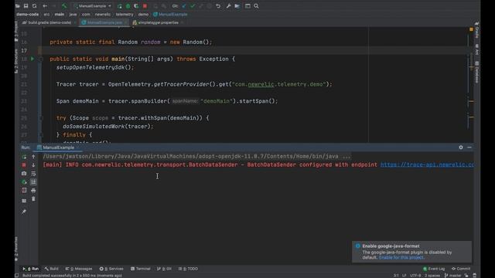This screenshot has width=495, height=278.
Task: Select telemetry breadcrumb in navigation bar
Action: [x=125, y=15]
